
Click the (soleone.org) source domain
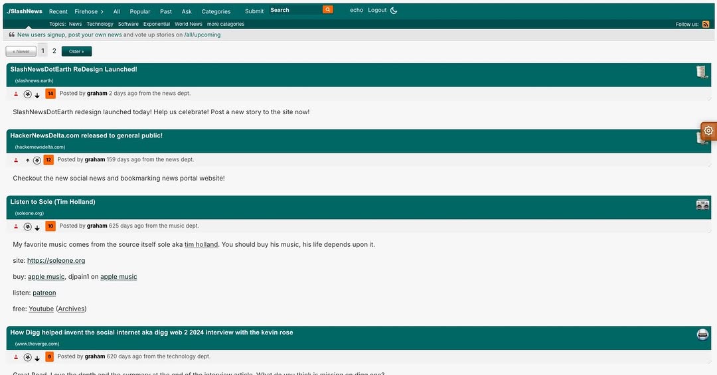[29, 214]
